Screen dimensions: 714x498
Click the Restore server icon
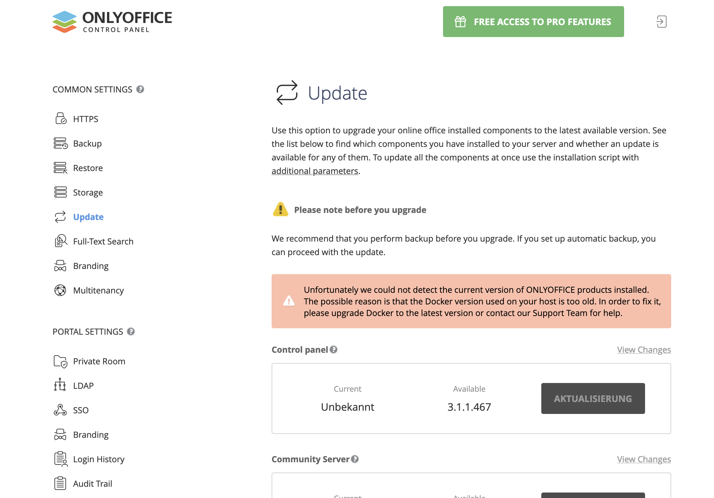point(60,168)
